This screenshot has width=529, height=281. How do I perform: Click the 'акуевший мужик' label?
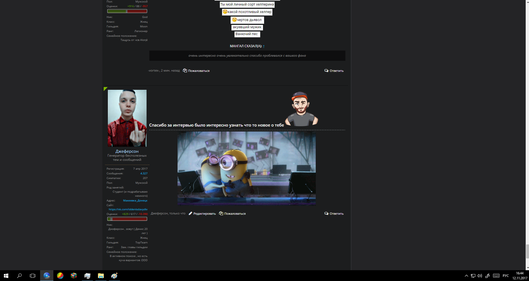coord(247,27)
